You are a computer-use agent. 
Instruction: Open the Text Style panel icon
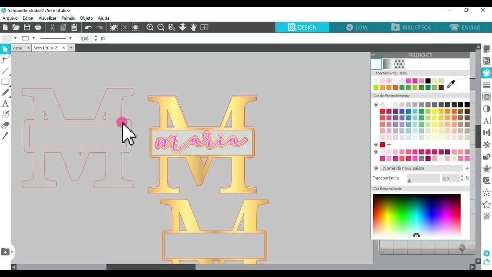[487, 121]
